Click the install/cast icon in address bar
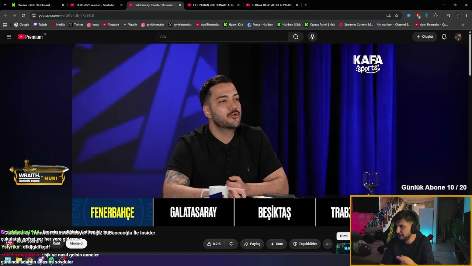Image resolution: width=472 pixels, height=266 pixels. (x=388, y=16)
